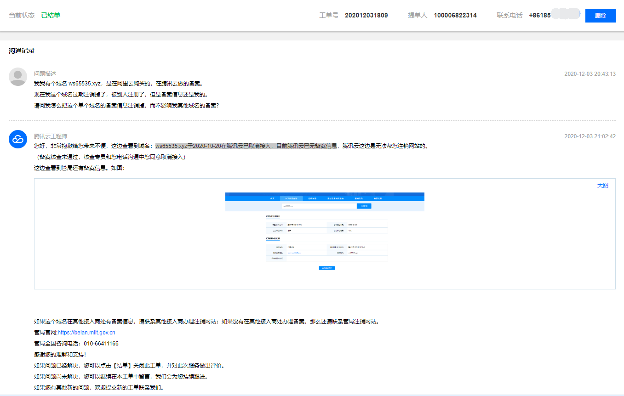This screenshot has height=396, width=624.
Task: Click the green 已结单 status label
Action: click(52, 15)
